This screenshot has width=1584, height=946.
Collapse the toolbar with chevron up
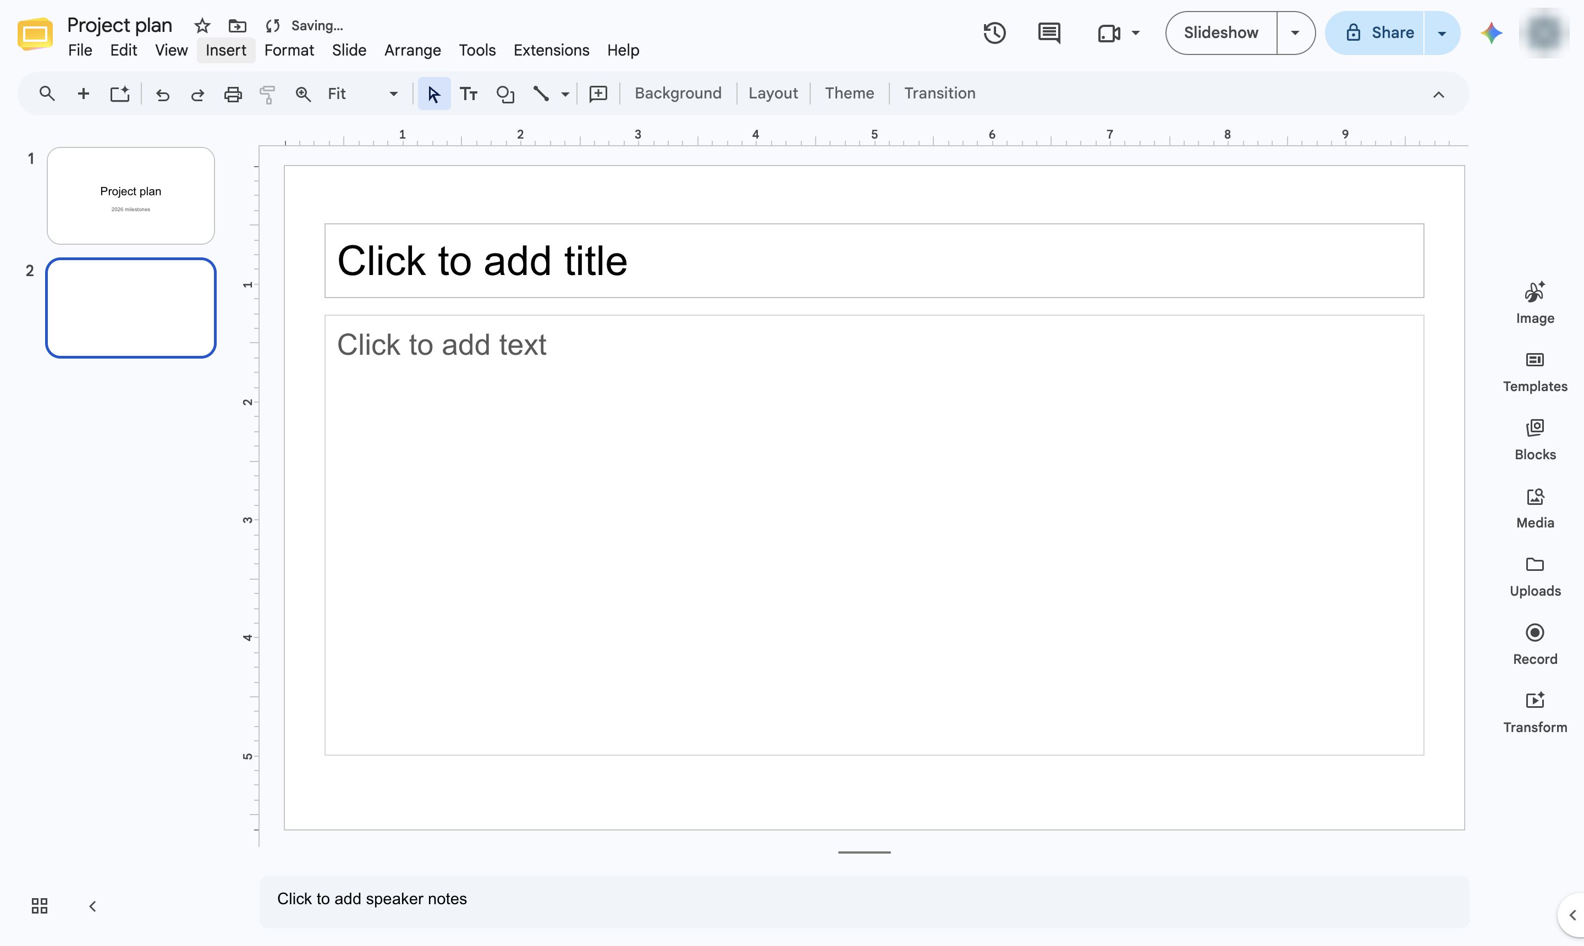point(1439,95)
